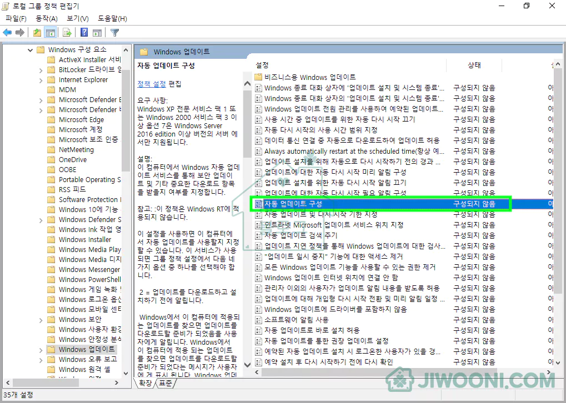Select the OneDrive folder
566x403 pixels.
point(68,159)
